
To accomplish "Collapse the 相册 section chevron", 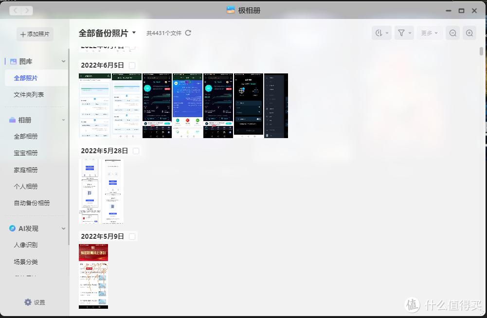I will 63,120.
